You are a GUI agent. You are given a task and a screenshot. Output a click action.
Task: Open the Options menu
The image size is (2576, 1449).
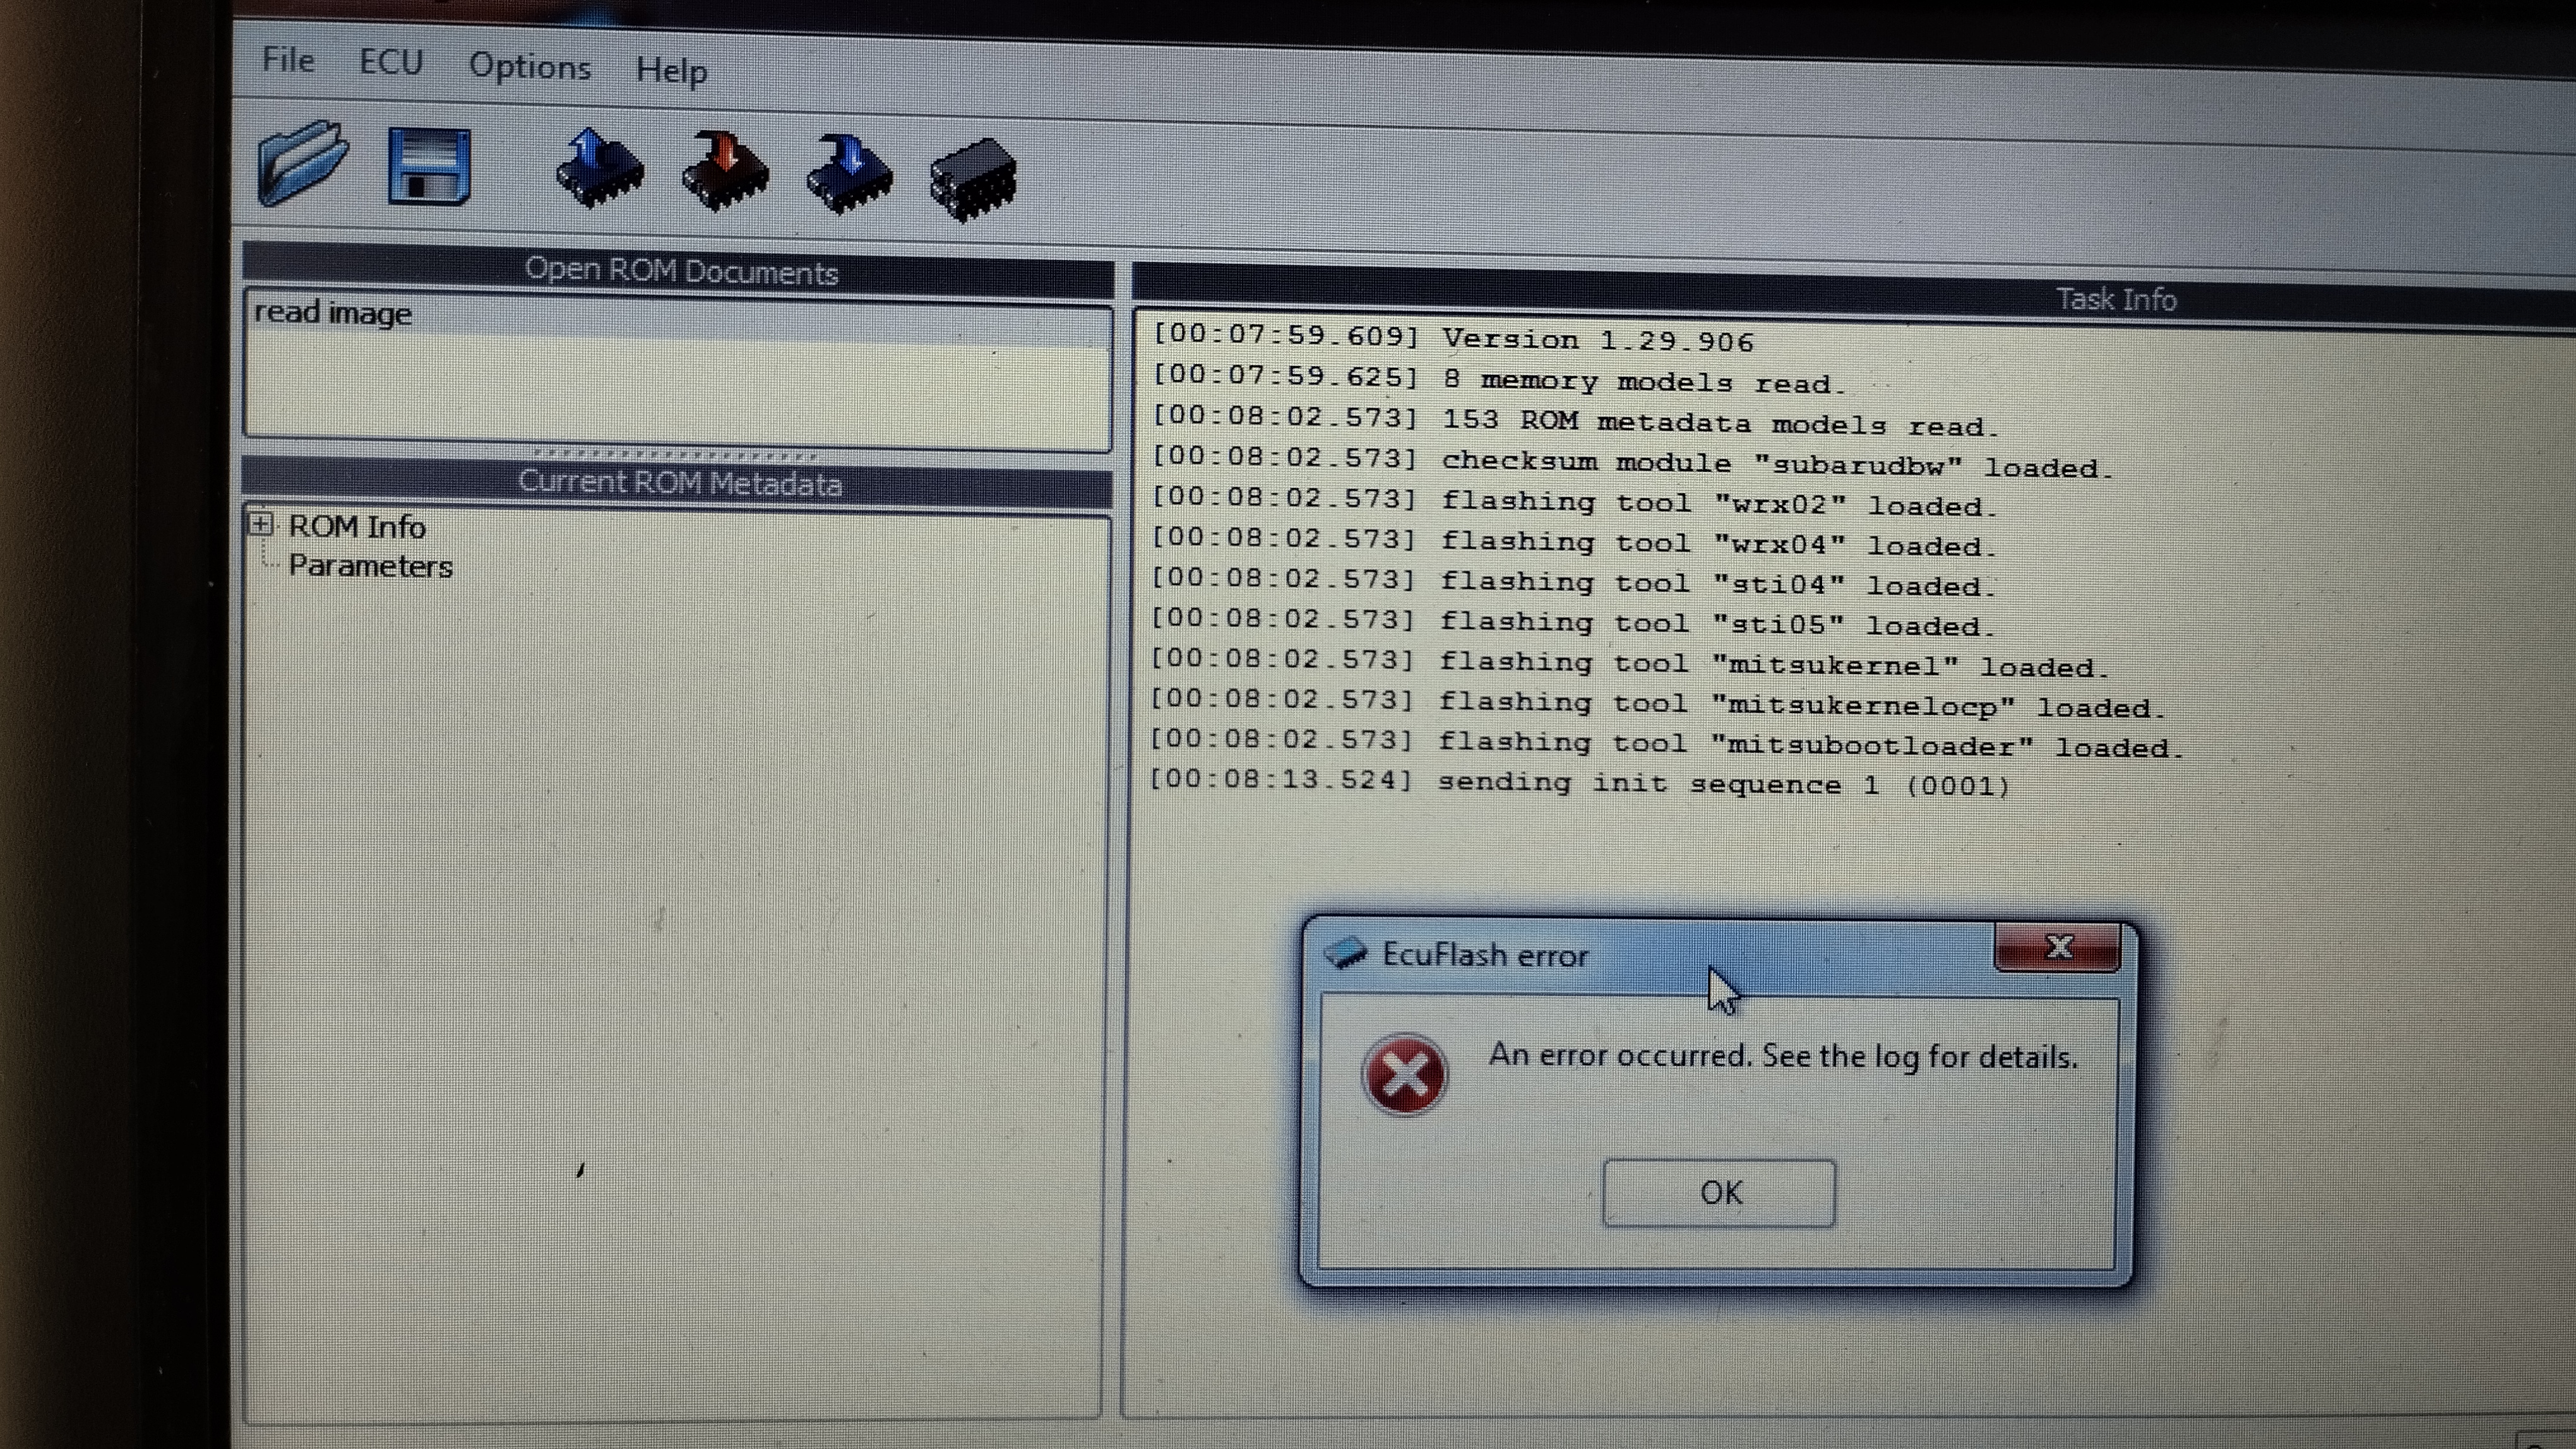[530, 67]
